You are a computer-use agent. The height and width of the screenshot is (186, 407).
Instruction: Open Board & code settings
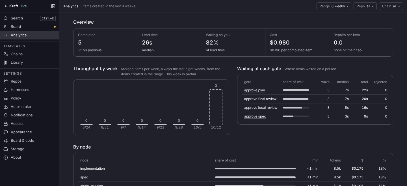(x=30, y=141)
